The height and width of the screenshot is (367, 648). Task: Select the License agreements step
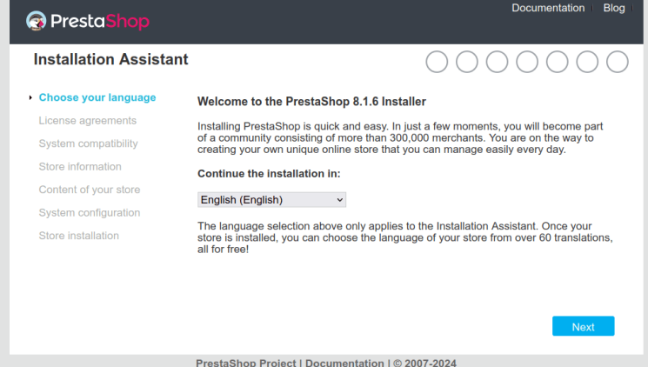click(x=88, y=121)
